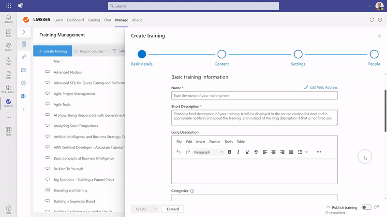Open the folder icon in LMS365 nav
This screenshot has height=217, width=387.
click(24, 70)
